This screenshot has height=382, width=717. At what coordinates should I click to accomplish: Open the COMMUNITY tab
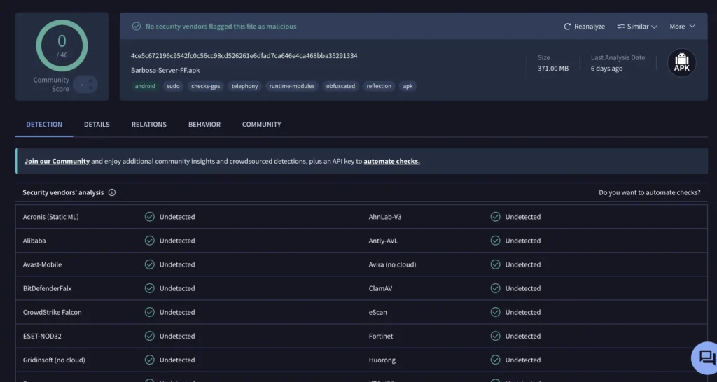262,125
